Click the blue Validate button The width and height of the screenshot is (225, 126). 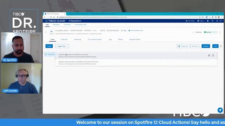pos(206,46)
